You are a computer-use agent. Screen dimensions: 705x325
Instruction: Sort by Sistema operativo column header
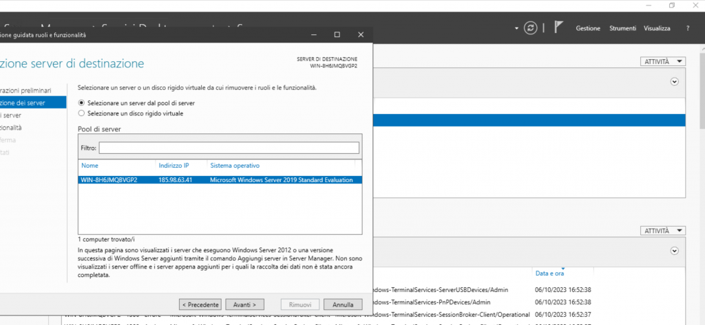[235, 166]
